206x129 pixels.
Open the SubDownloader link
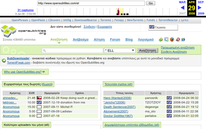pos(18,58)
